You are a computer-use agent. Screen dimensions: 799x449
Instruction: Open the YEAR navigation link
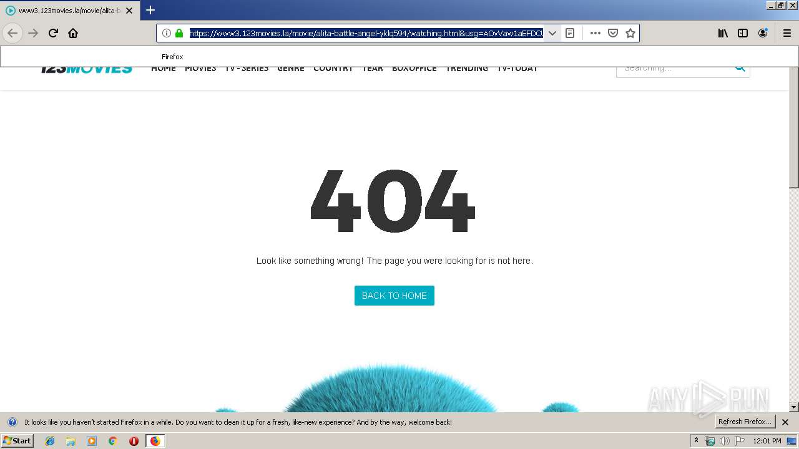tap(373, 69)
